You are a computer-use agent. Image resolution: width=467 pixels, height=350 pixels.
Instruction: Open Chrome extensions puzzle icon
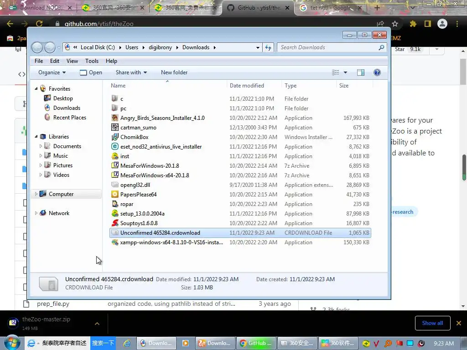tap(413, 24)
